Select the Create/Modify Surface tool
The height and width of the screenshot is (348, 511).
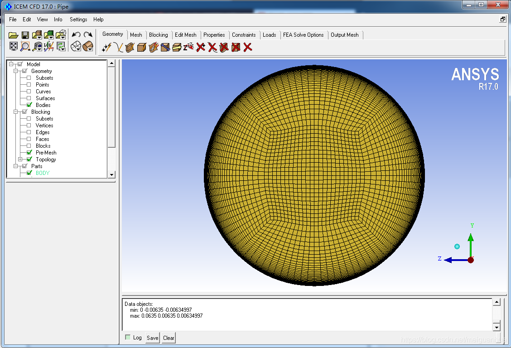(130, 48)
